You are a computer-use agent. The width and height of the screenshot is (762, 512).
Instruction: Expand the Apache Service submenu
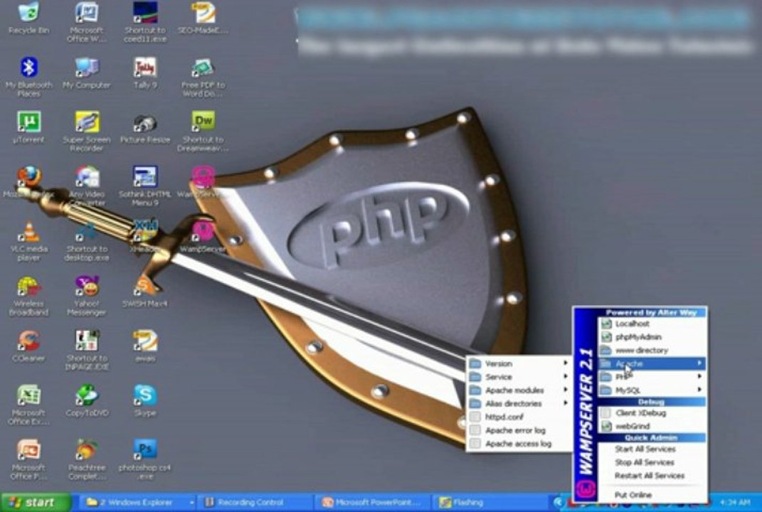tap(519, 376)
